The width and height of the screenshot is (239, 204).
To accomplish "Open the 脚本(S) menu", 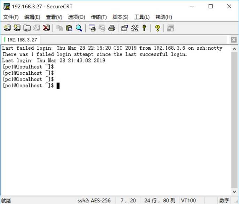I will coord(121,17).
